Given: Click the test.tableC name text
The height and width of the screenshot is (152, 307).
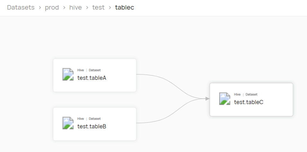Looking at the screenshot, I should click(x=249, y=102).
